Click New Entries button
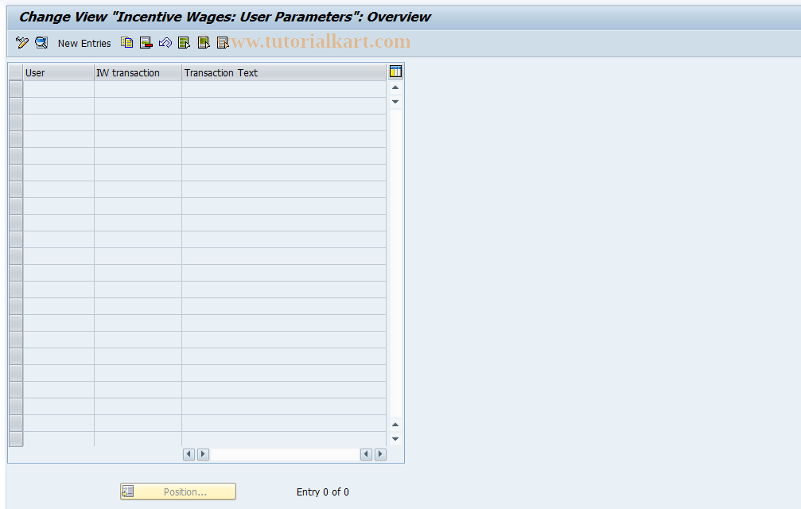This screenshot has width=801, height=509. click(84, 44)
